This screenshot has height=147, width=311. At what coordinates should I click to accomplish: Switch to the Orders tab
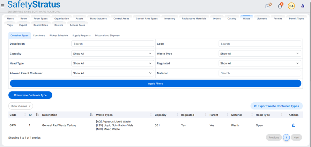click(x=217, y=18)
